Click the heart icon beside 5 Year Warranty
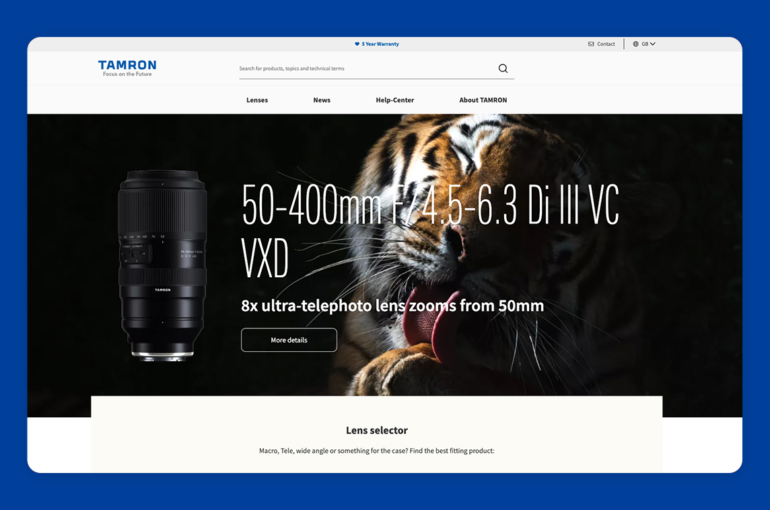 tap(357, 44)
